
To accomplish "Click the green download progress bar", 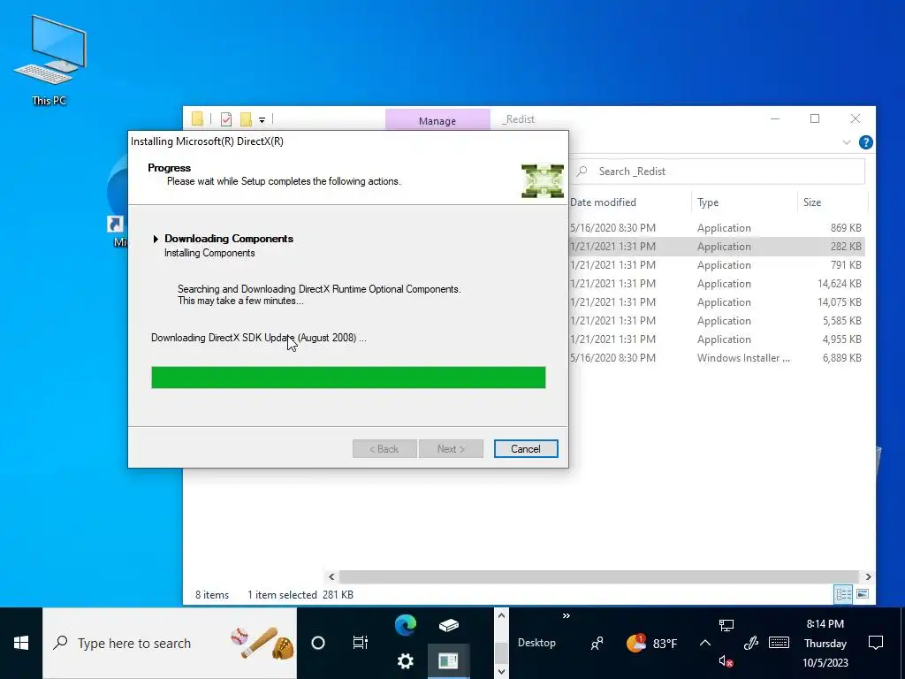I will click(348, 378).
